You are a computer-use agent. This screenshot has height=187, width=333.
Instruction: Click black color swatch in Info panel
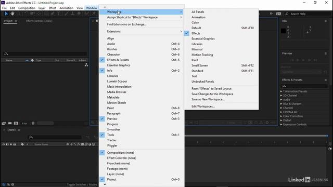point(283,31)
